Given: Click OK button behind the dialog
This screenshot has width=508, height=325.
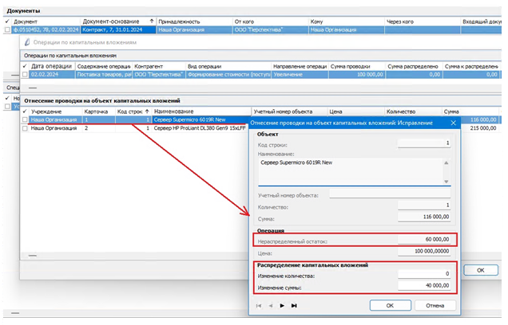Looking at the screenshot, I should coord(480,270).
